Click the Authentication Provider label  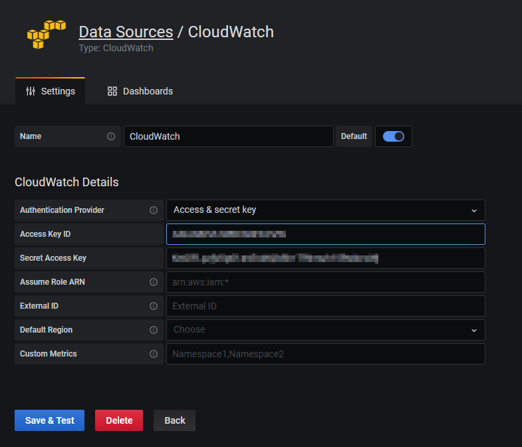(x=62, y=210)
